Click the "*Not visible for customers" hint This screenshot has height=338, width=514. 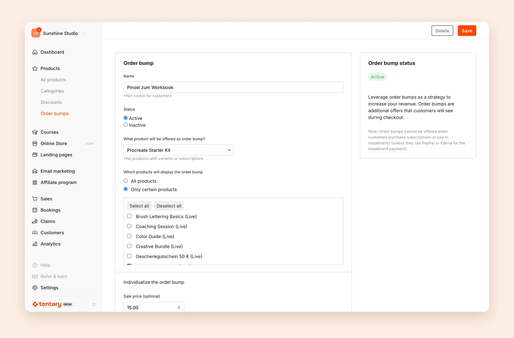coord(147,96)
